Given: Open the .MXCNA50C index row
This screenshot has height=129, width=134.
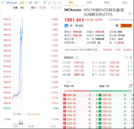Looking at the screenshot, I should tap(98, 50).
